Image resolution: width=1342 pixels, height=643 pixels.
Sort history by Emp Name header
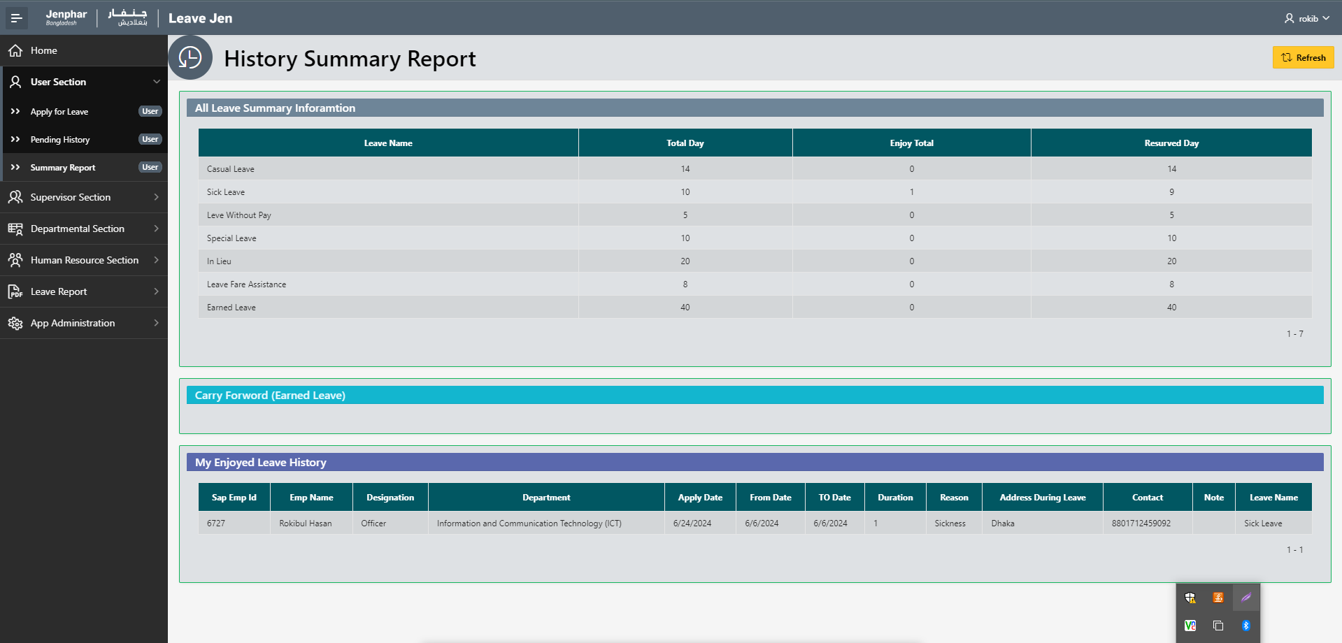coord(311,498)
